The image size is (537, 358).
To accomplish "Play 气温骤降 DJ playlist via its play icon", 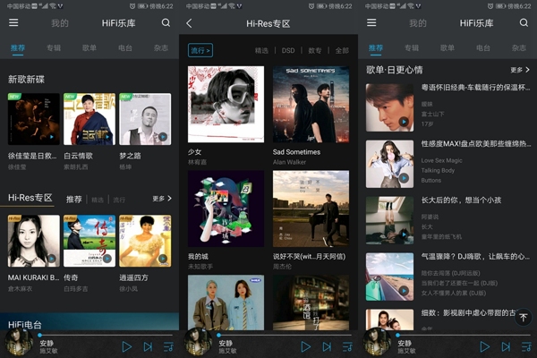I will click(404, 291).
